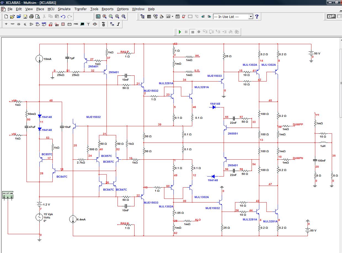Place an MCU module

[103, 24]
